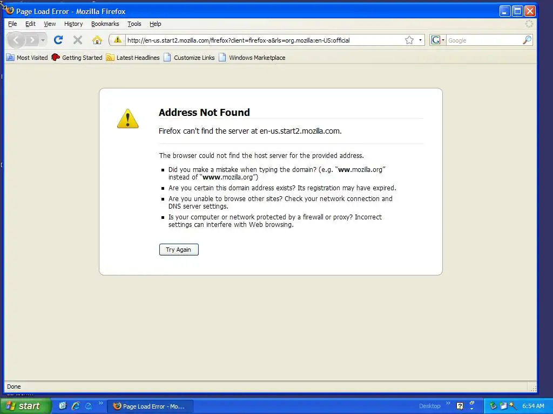Click the third system tray icon
Viewport: 553px width, 414px height.
512,406
